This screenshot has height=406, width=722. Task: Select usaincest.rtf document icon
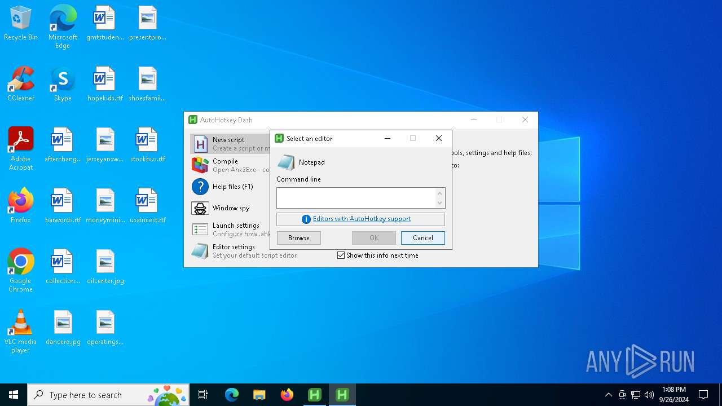(x=148, y=206)
